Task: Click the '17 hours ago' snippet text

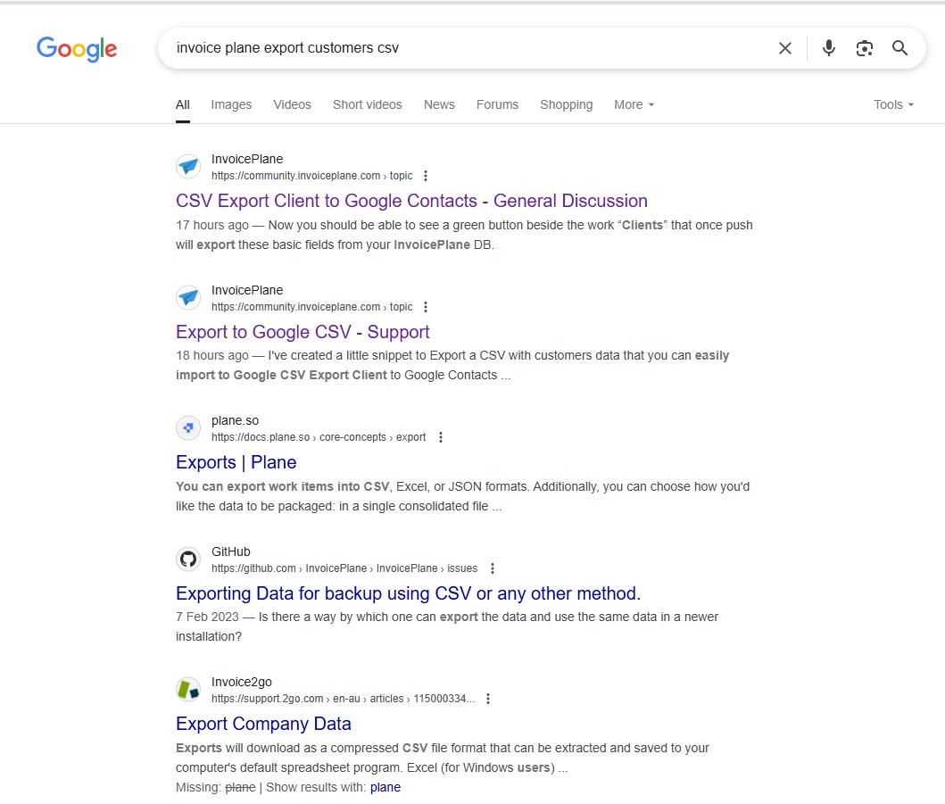Action: tap(212, 226)
